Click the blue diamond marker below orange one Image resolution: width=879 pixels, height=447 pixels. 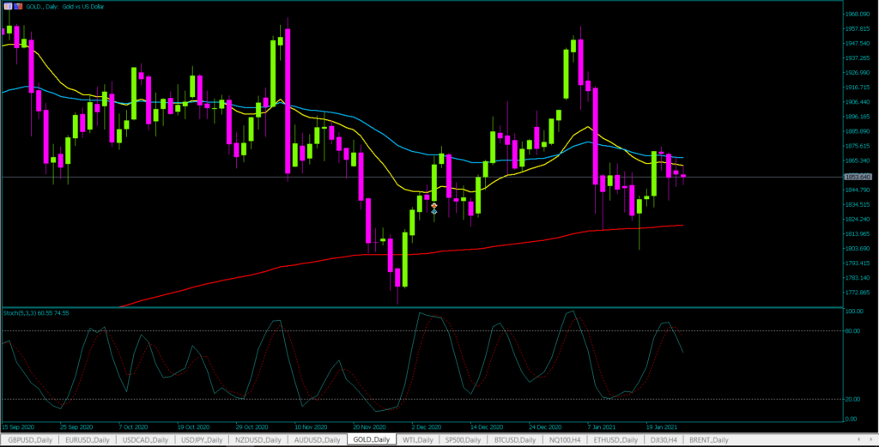(434, 212)
